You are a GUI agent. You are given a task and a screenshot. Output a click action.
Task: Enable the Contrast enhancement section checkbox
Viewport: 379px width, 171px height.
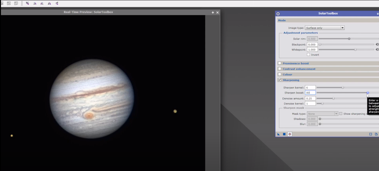click(x=280, y=69)
